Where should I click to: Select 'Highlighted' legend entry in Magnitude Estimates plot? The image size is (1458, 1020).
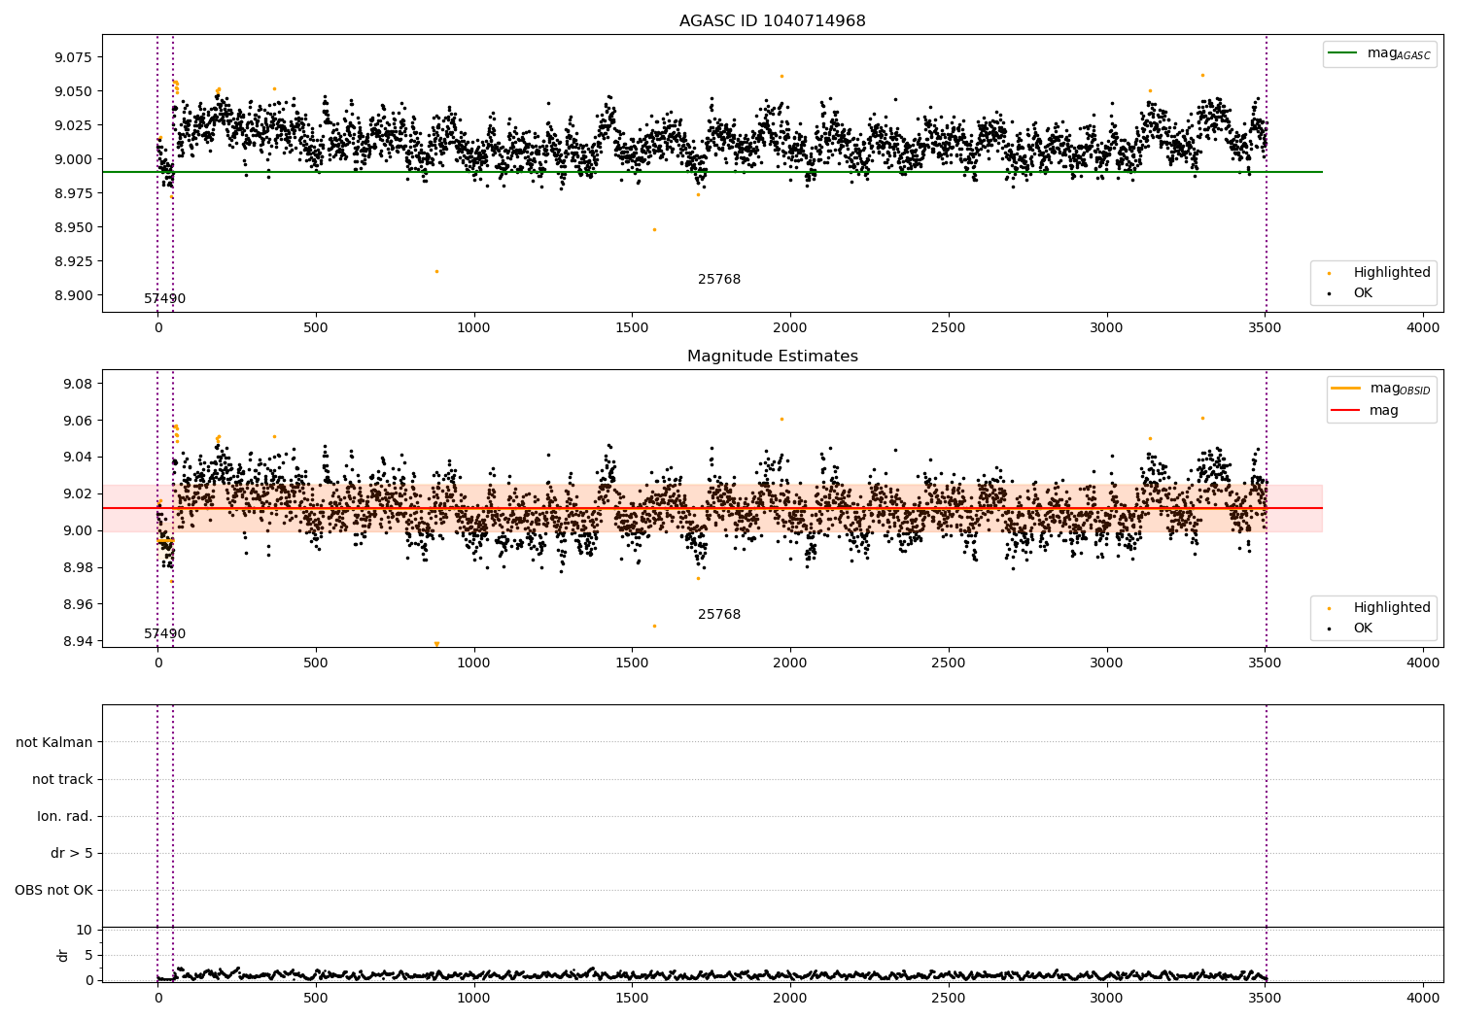coord(1391,608)
